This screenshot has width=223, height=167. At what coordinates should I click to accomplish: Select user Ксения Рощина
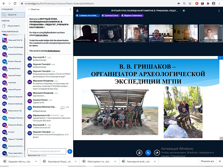coord(13,90)
